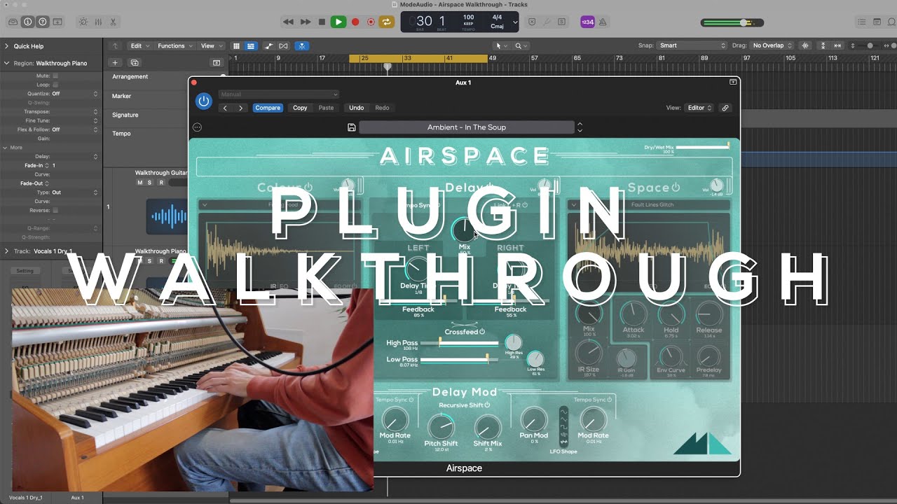Expand the Track Vocals 1 Dry section

click(x=6, y=251)
